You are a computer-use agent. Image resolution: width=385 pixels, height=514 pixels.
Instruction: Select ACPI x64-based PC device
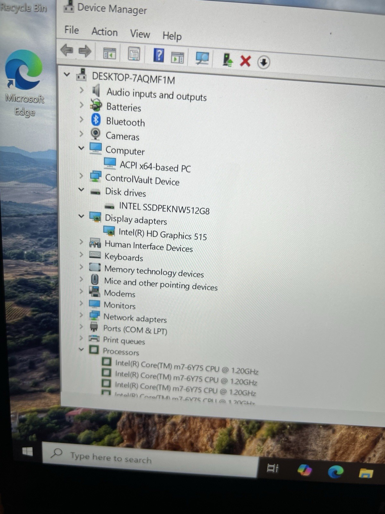155,166
